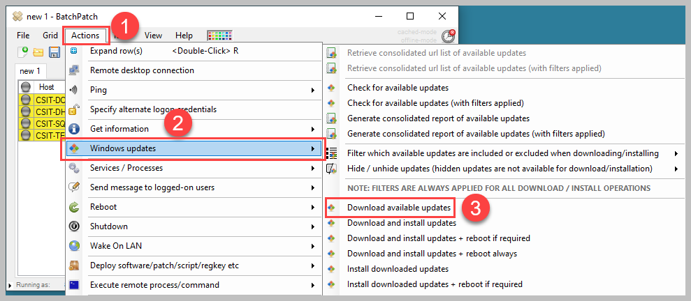Open the View menu

(x=153, y=36)
